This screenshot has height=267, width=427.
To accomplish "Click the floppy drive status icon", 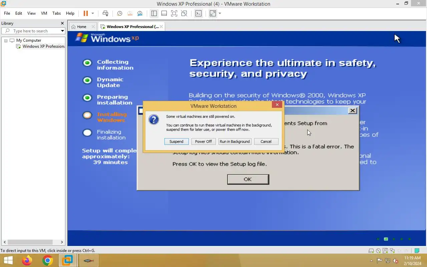I will (385, 251).
